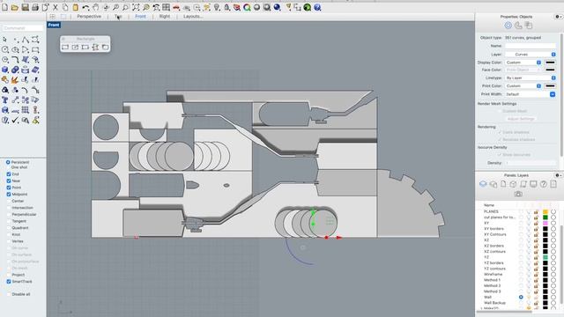Screen dimensions: 564x317
Task: Click the material circle on the YZ layer
Action: coord(553,257)
